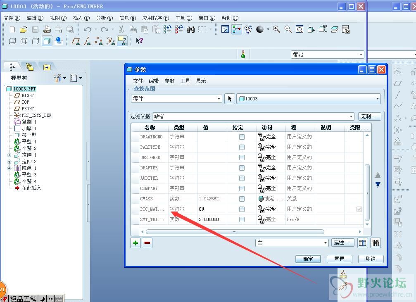
Task: Expand the 拉伸 2 tree node
Action: 9,162
